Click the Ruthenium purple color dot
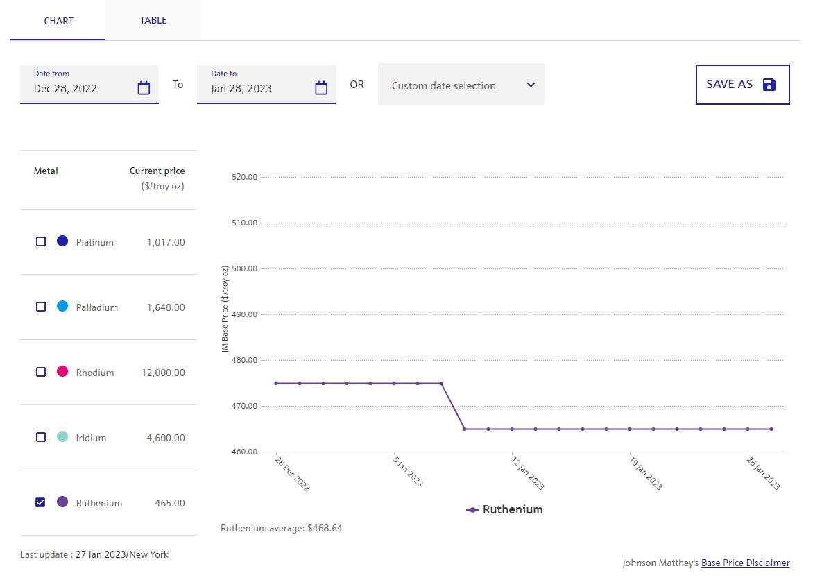Image resolution: width=831 pixels, height=580 pixels. [62, 502]
